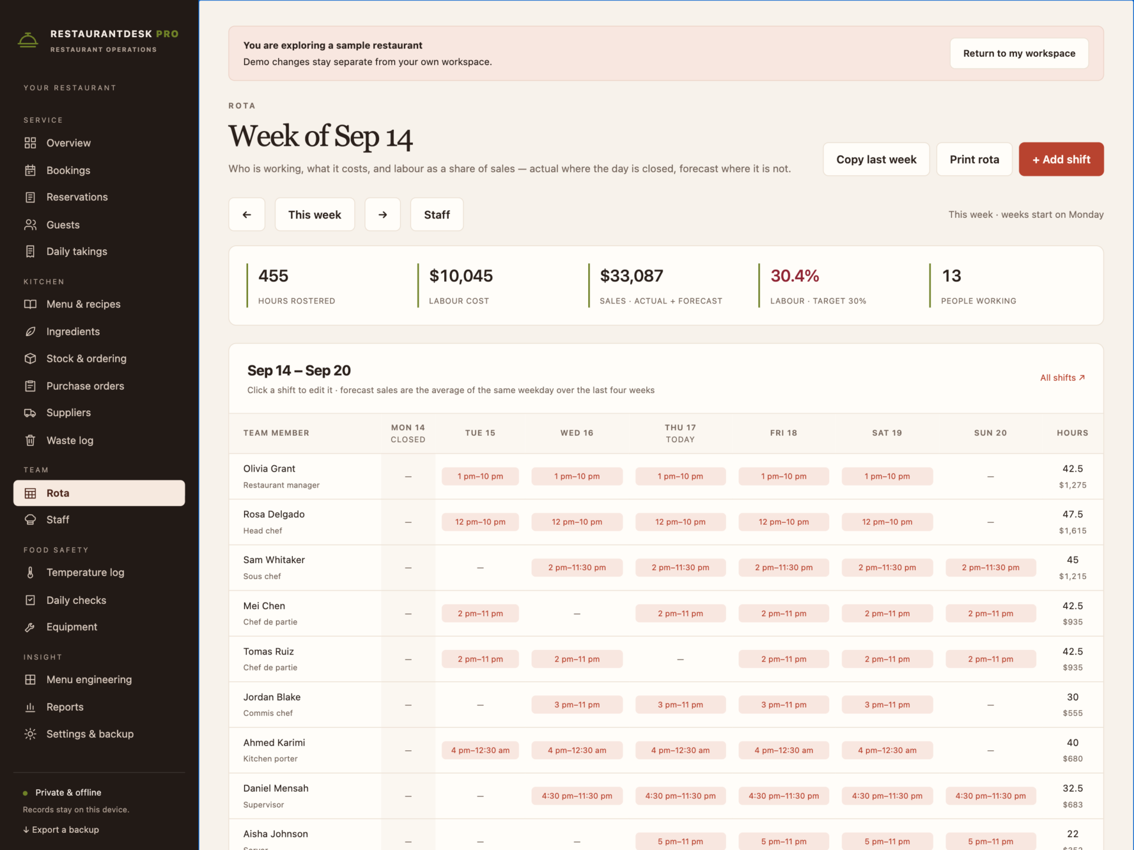The image size is (1134, 850).
Task: Open the All shifts link
Action: [1063, 377]
